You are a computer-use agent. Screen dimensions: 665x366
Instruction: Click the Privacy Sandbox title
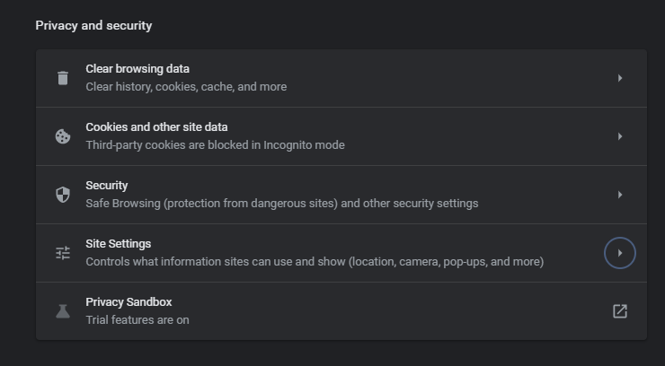tap(129, 302)
